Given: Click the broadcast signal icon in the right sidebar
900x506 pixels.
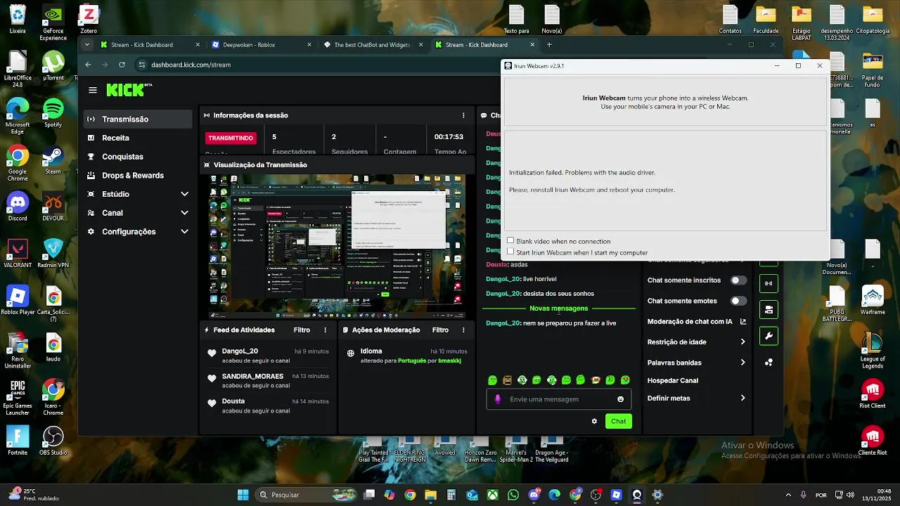Looking at the screenshot, I should (769, 285).
